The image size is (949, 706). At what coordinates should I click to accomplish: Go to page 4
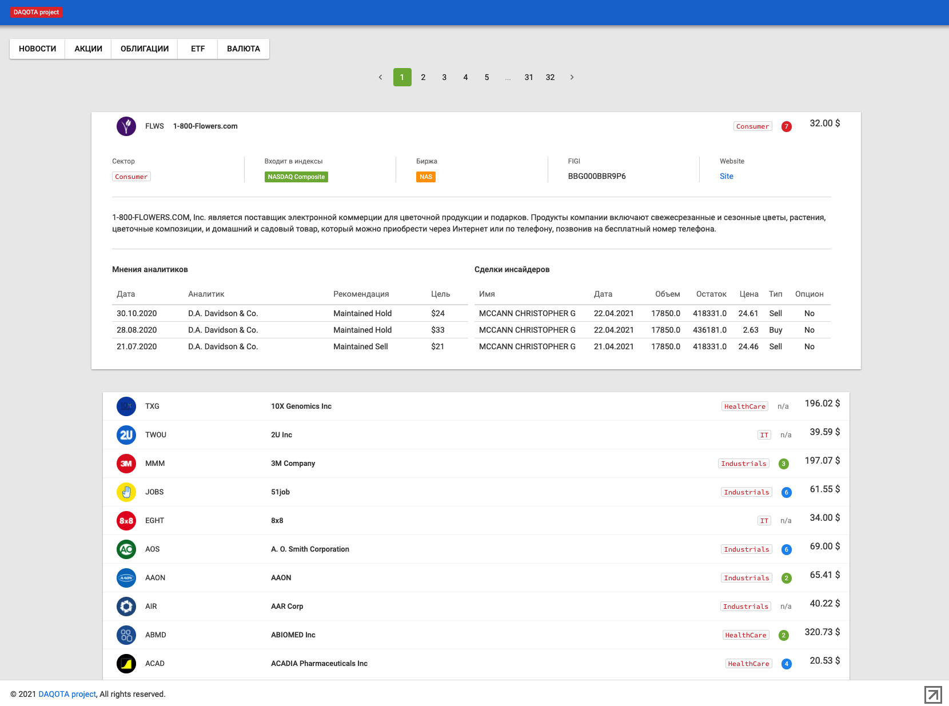tap(465, 77)
